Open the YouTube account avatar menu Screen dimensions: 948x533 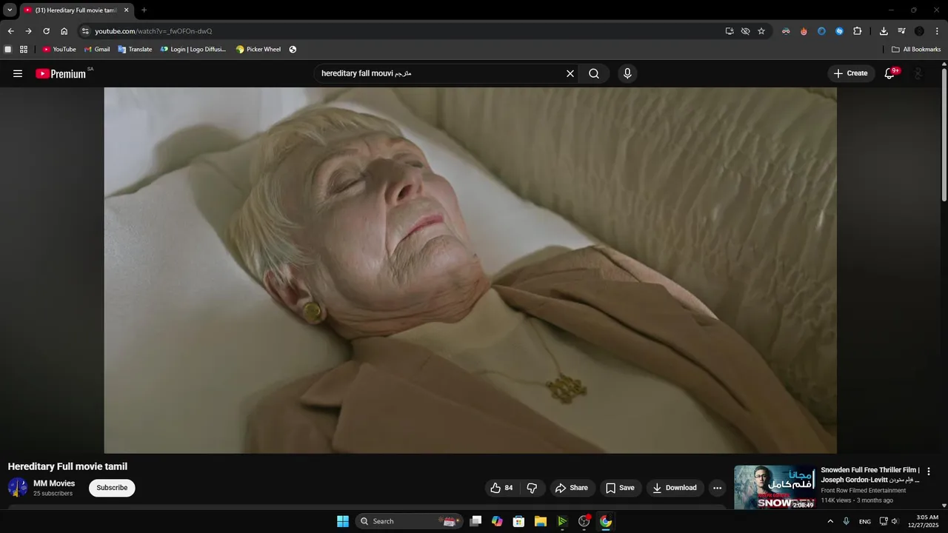point(919,73)
